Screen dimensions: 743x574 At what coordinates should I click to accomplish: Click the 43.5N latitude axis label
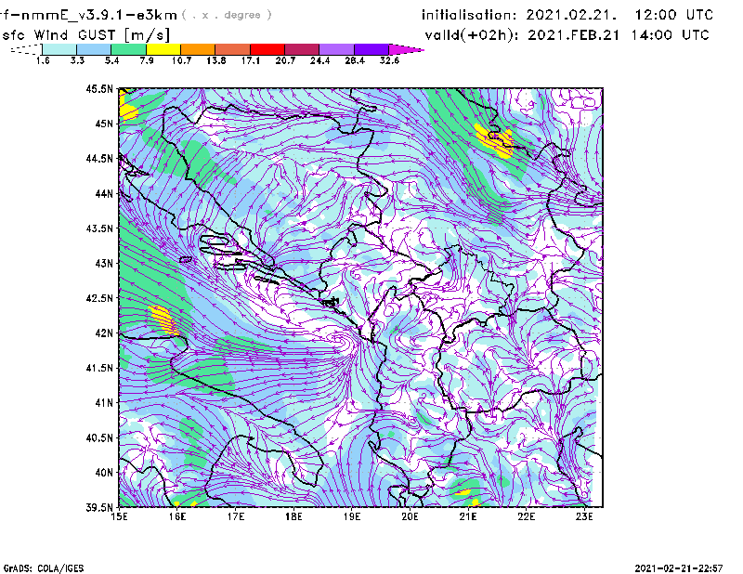pos(99,228)
